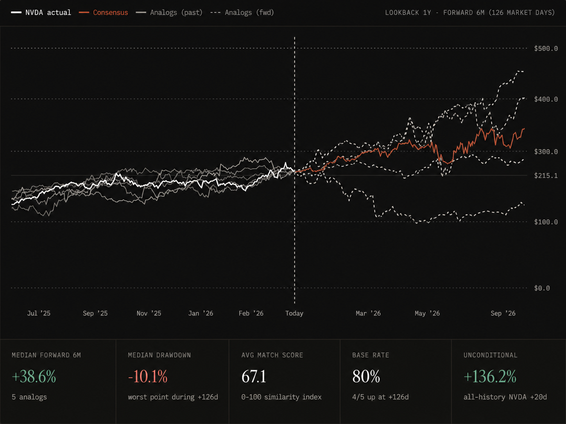
Task: Click the 80% base rate value
Action: 366,377
